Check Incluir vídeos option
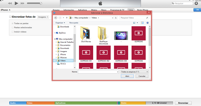 coord(12,32)
